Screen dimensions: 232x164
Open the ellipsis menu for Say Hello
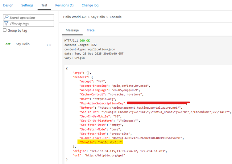pyautogui.click(x=49, y=45)
